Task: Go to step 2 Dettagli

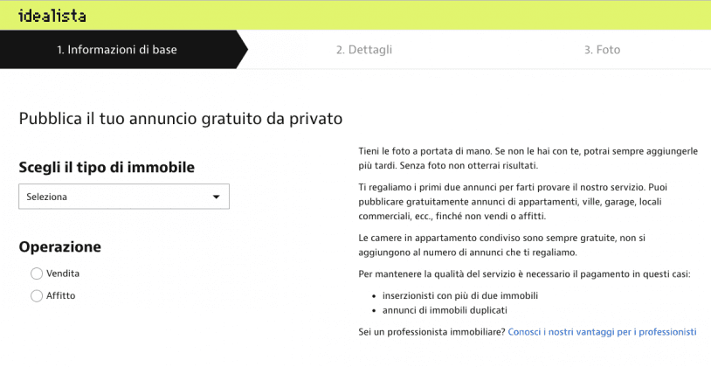Action: click(x=363, y=50)
